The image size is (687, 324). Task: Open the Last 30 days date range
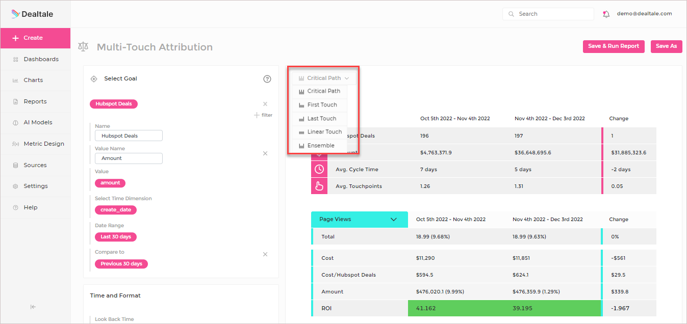116,237
